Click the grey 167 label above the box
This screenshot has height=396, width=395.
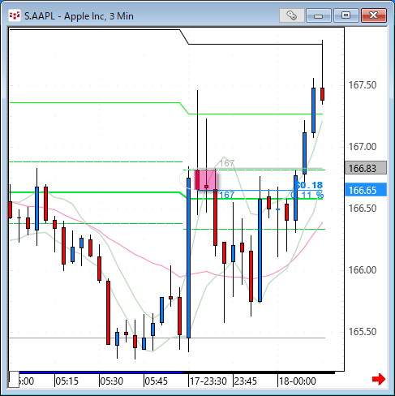point(226,163)
